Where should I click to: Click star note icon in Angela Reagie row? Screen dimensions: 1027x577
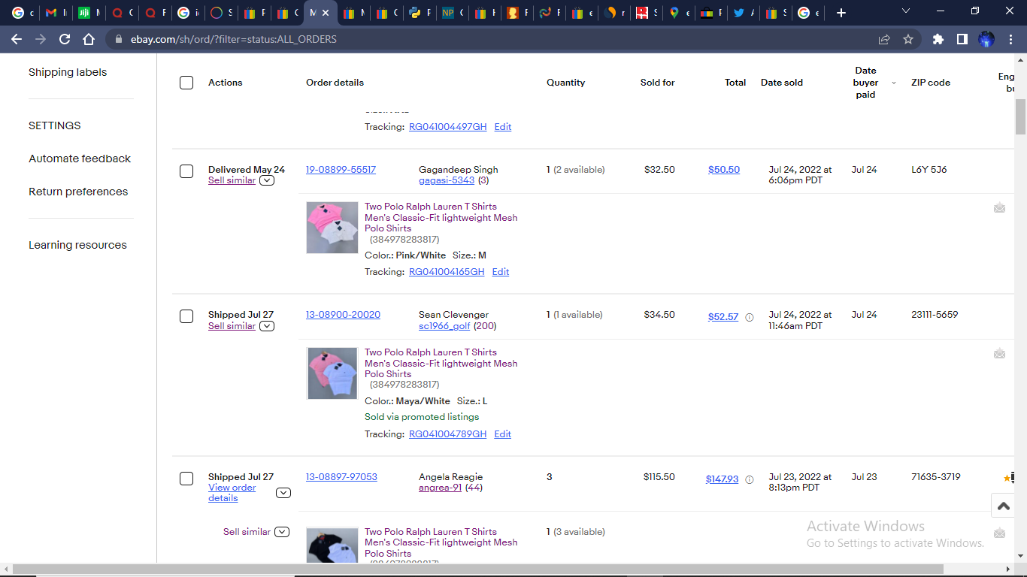pos(1009,477)
